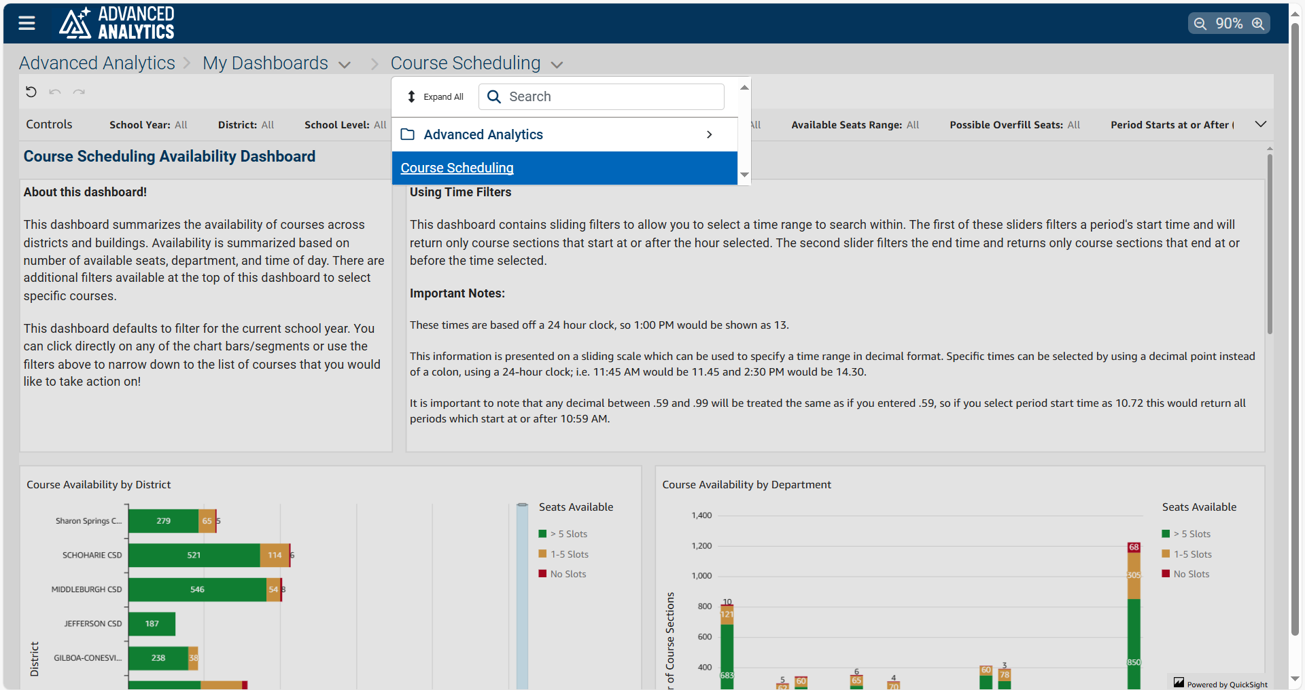Open the Course Scheduling breadcrumb dropdown
The width and height of the screenshot is (1305, 690).
(557, 65)
